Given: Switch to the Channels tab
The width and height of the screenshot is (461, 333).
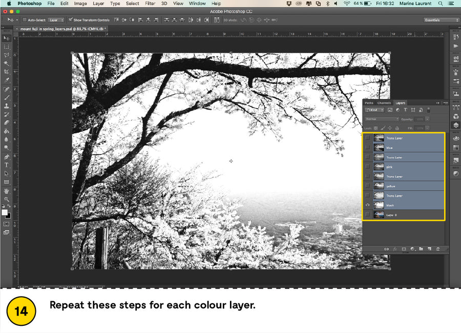Looking at the screenshot, I should tap(384, 103).
